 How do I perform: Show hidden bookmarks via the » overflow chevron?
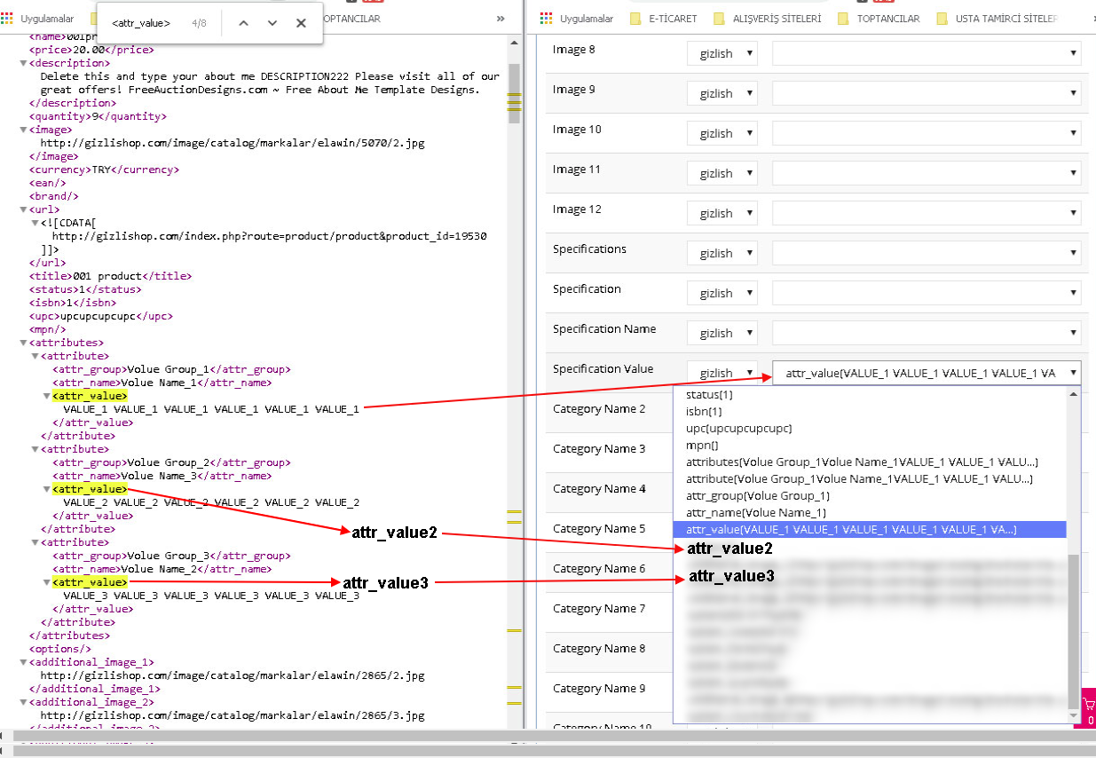pyautogui.click(x=501, y=18)
